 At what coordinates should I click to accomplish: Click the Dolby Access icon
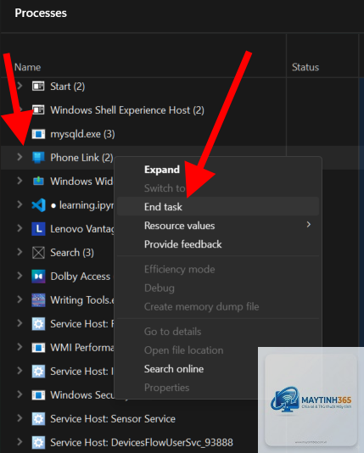(38, 277)
